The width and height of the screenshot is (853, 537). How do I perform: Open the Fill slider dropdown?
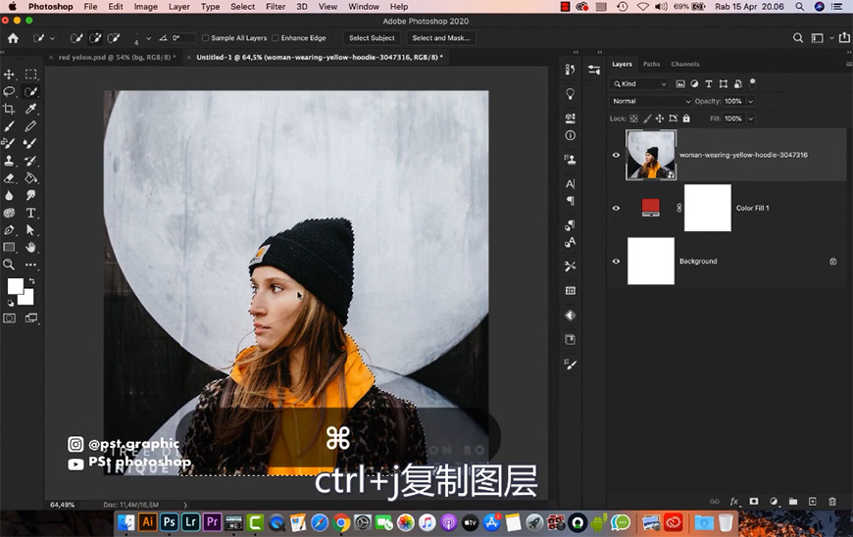click(751, 119)
